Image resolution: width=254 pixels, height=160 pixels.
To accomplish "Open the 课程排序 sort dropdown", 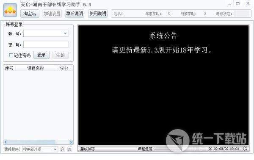I will [40, 149].
